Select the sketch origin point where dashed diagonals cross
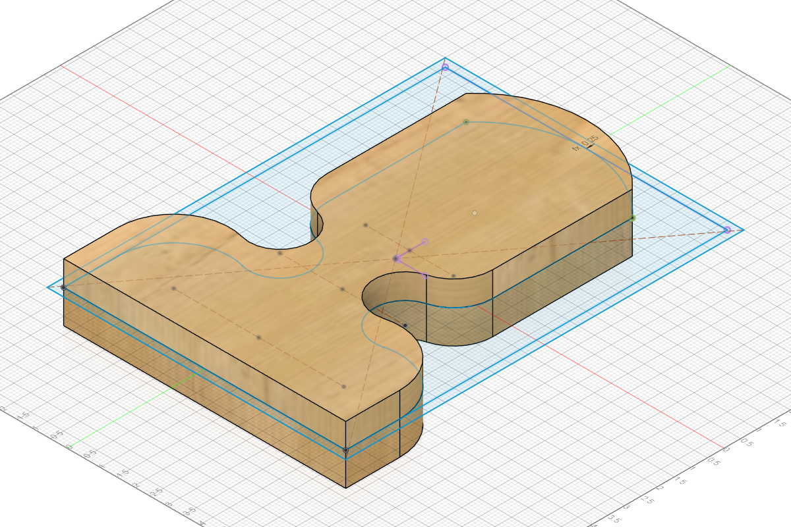The image size is (791, 527). [x=396, y=259]
